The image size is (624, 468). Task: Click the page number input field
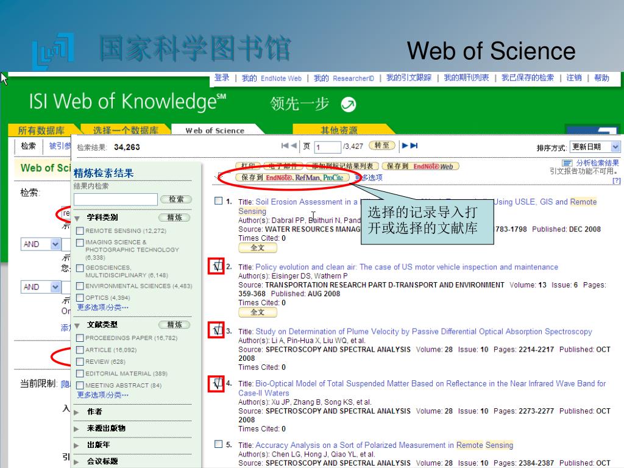click(327, 147)
